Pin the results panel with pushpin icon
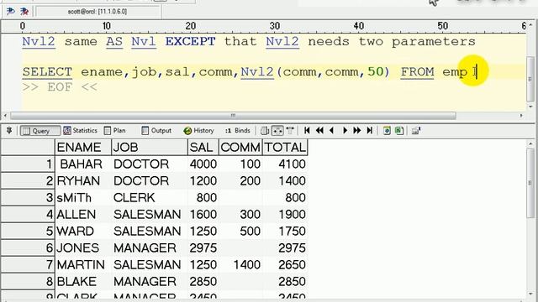The width and height of the screenshot is (538, 302). 9,131
